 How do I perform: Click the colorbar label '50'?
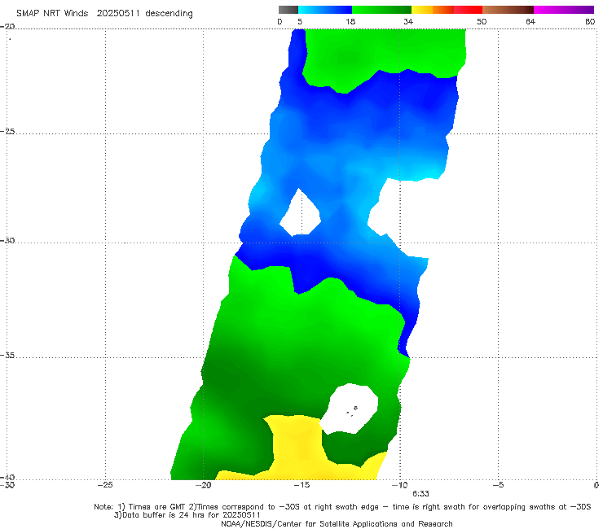[482, 21]
